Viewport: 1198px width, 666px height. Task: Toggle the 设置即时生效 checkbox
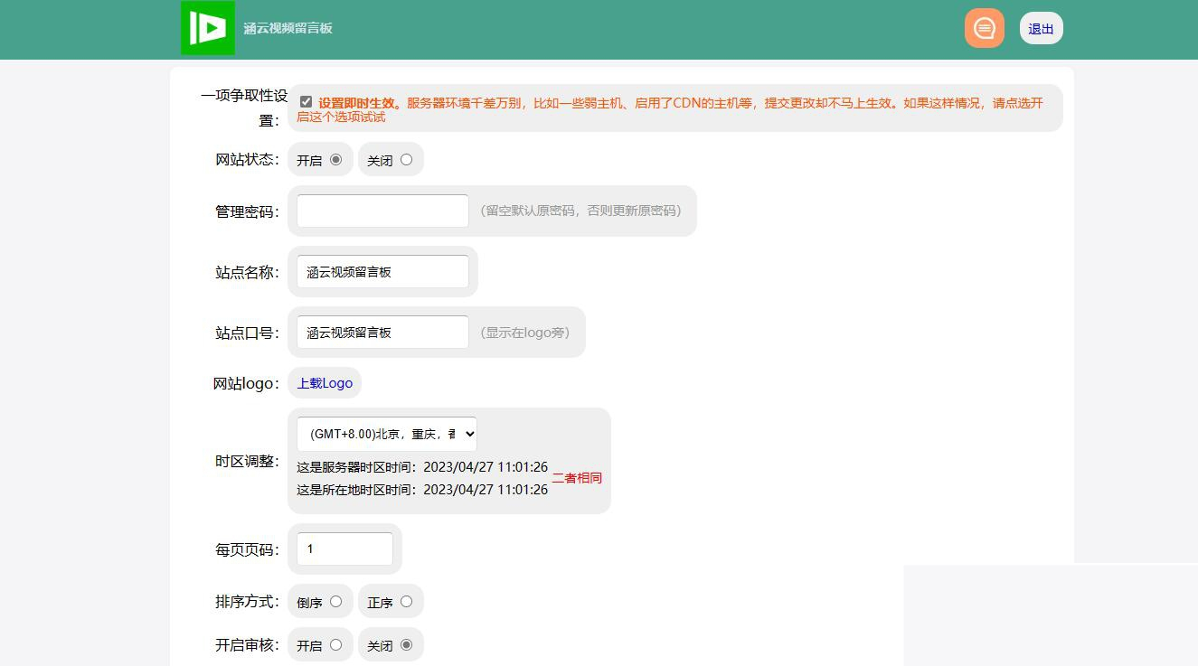pyautogui.click(x=307, y=101)
